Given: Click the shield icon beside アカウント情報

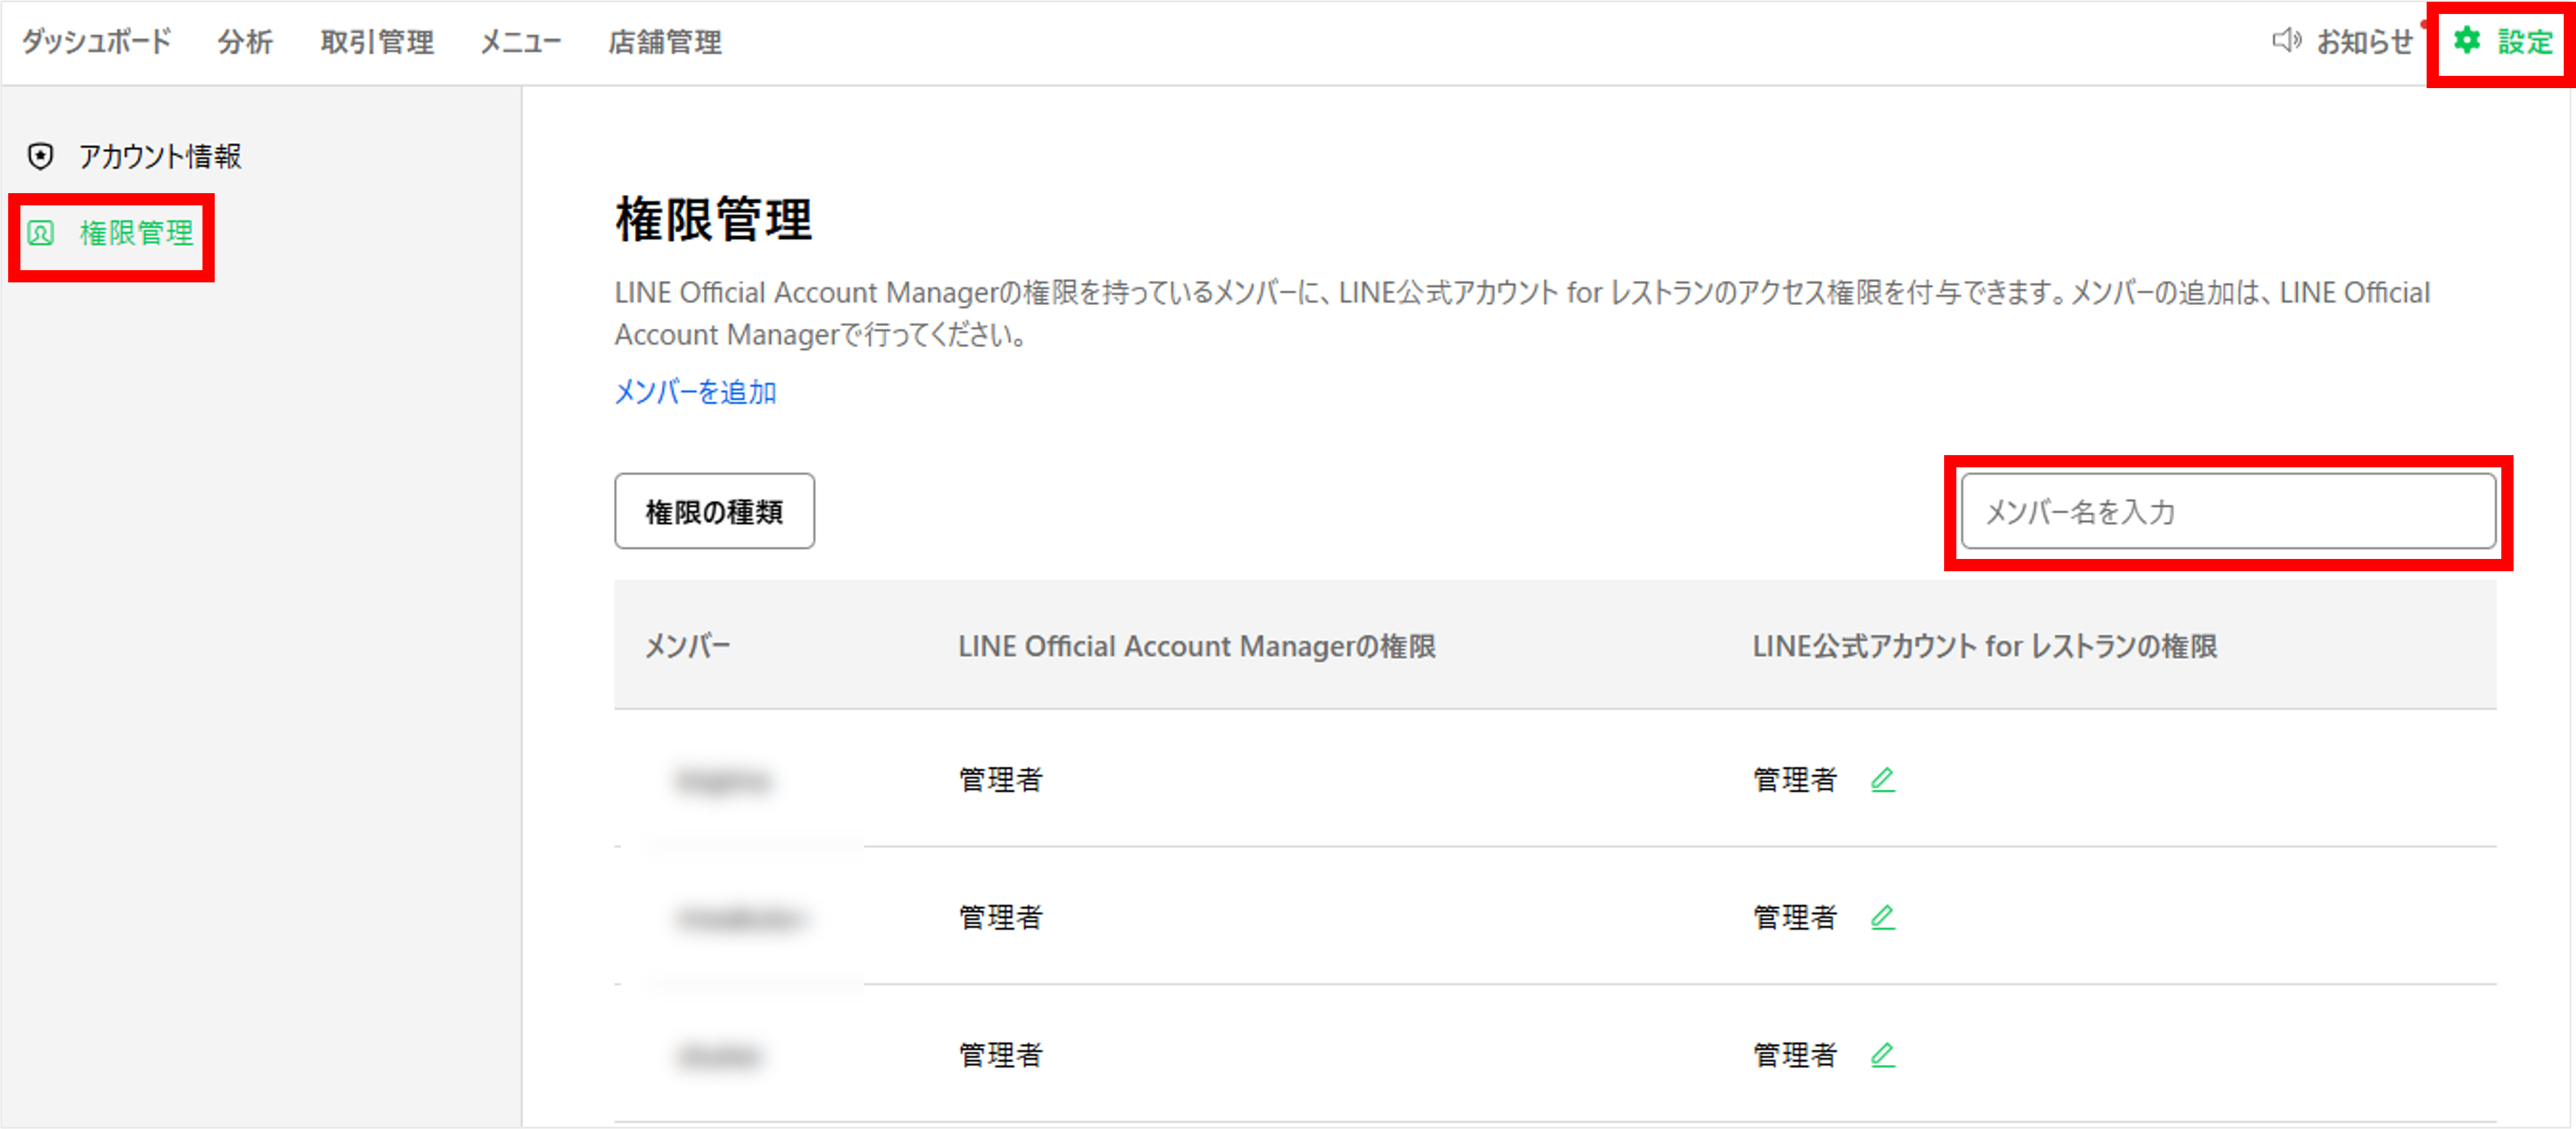Looking at the screenshot, I should (x=41, y=156).
